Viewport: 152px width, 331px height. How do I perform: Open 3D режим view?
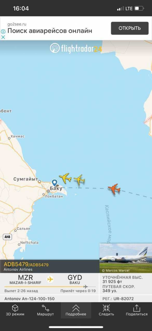(x=15, y=310)
